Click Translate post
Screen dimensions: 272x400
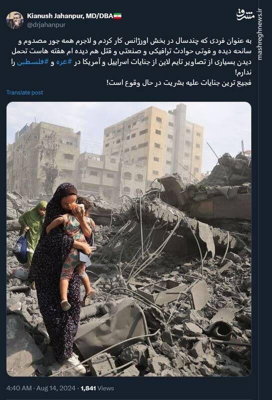[x=24, y=92]
